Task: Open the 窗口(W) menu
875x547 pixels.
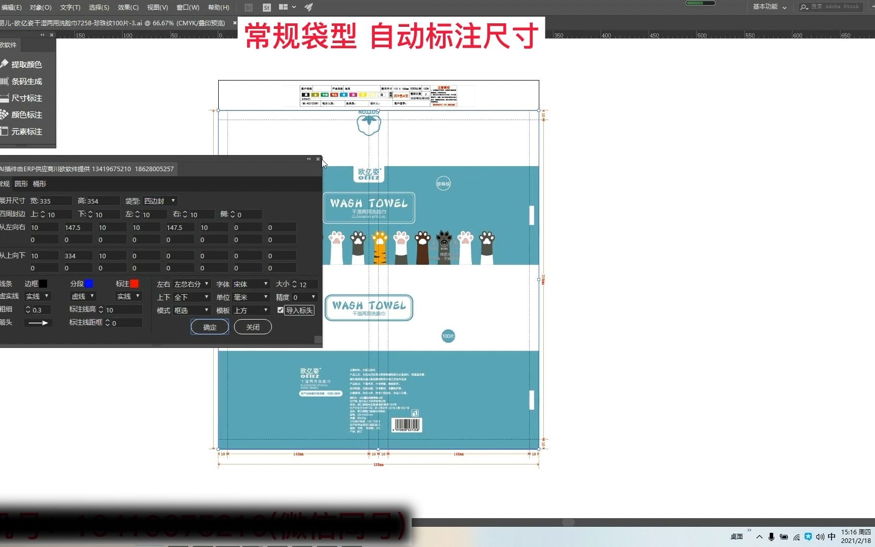Action: point(188,7)
